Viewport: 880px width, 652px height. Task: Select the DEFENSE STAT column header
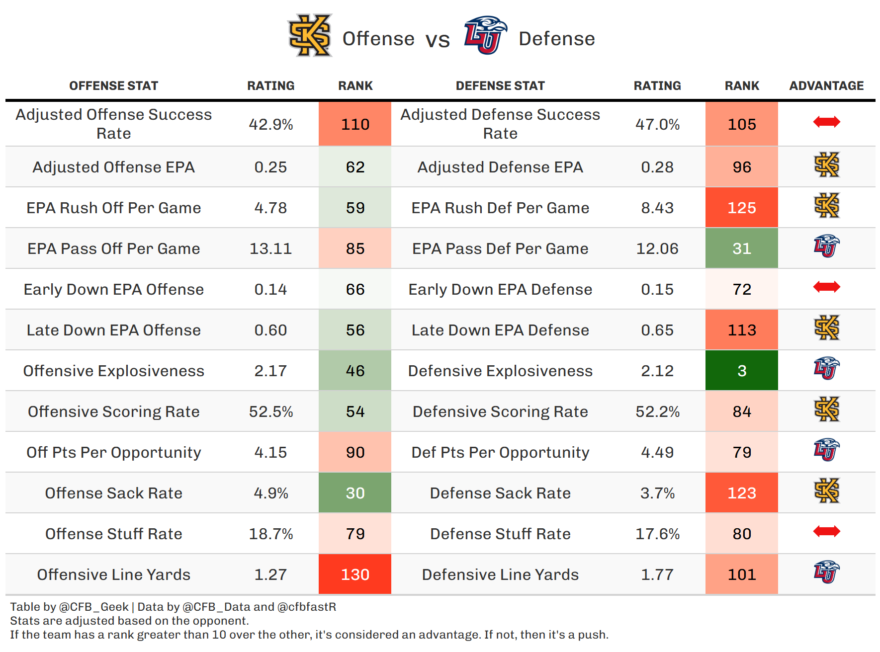(500, 86)
